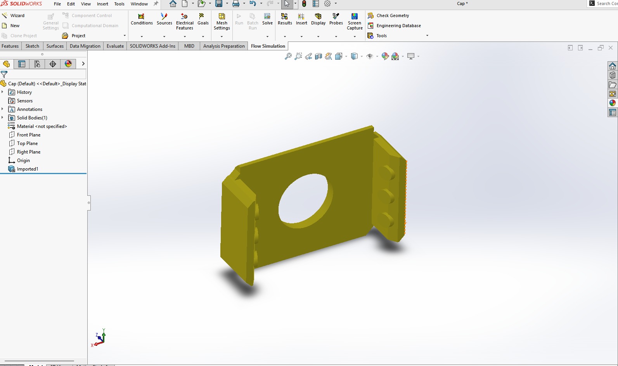This screenshot has height=366, width=618.
Task: Open the Engineering Database
Action: pyautogui.click(x=394, y=26)
